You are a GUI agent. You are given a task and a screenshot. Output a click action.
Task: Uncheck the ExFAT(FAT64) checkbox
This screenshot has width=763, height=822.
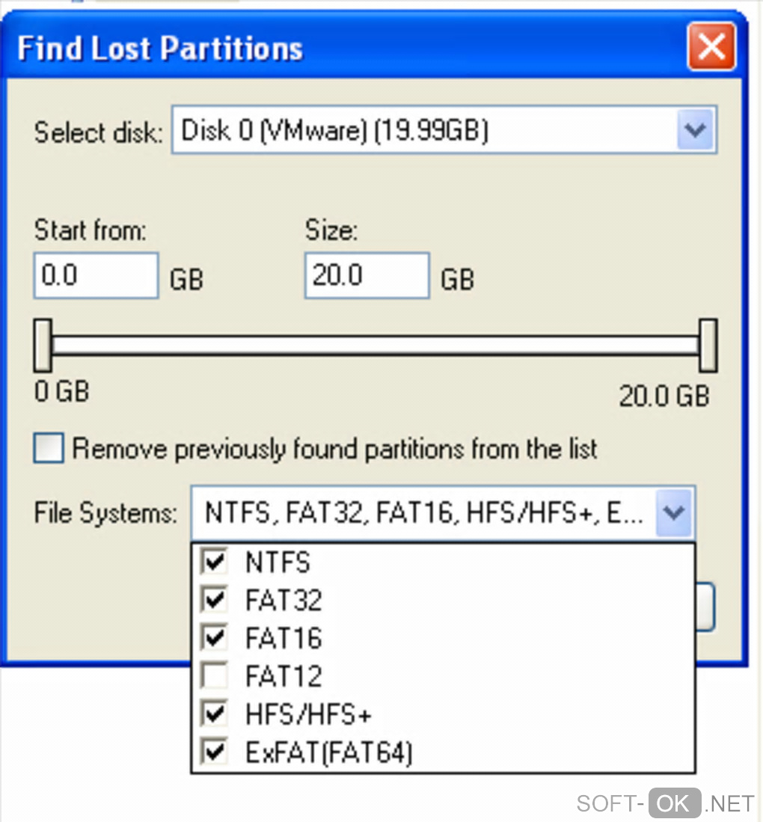point(215,752)
